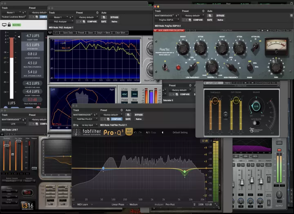Toggle the L3 Limiter auto release switch

point(256,123)
